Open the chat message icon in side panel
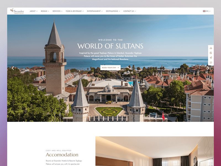The height and width of the screenshot is (166, 221). (x=211, y=63)
